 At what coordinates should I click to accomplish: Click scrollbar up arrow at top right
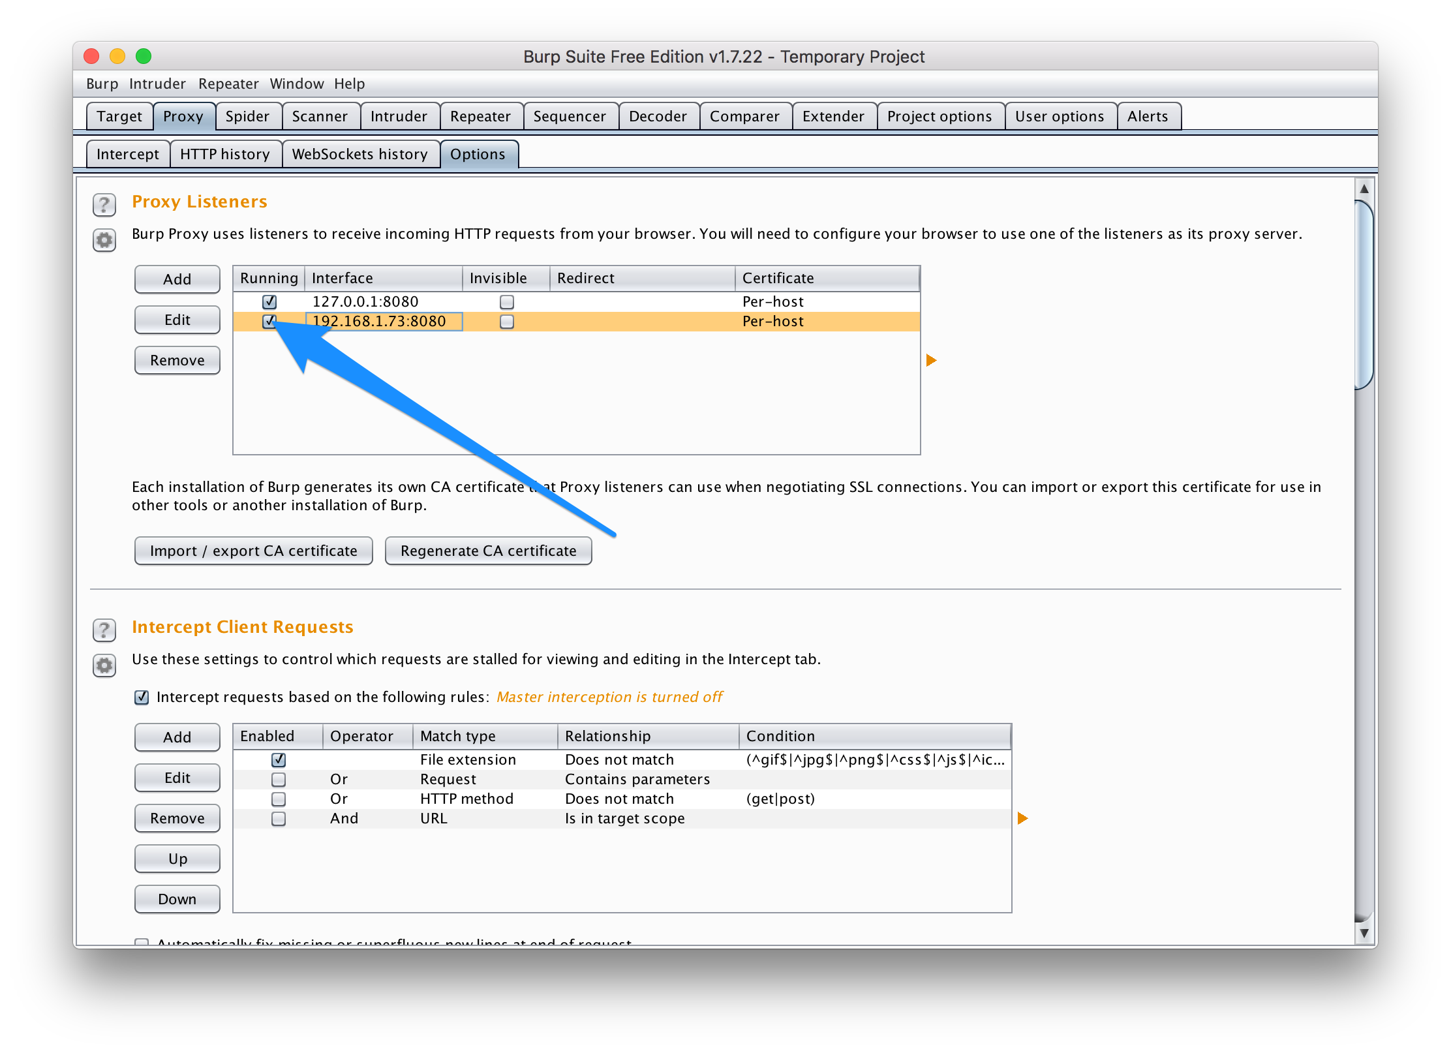tap(1364, 189)
